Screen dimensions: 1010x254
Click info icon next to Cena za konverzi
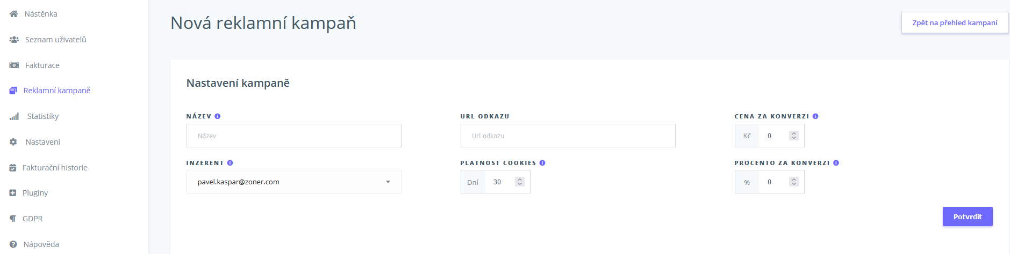[815, 116]
